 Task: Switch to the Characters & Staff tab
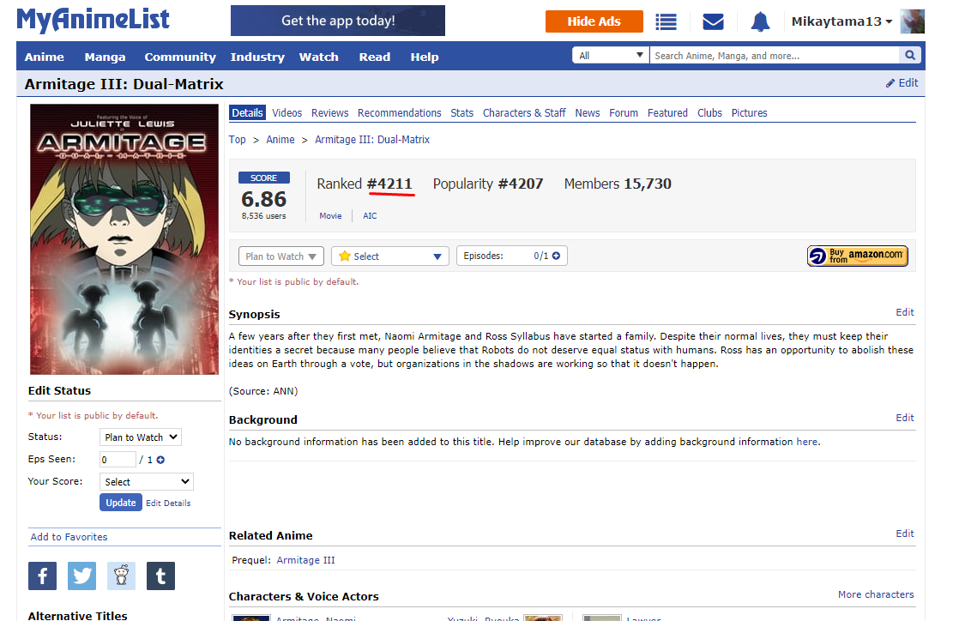pyautogui.click(x=524, y=112)
